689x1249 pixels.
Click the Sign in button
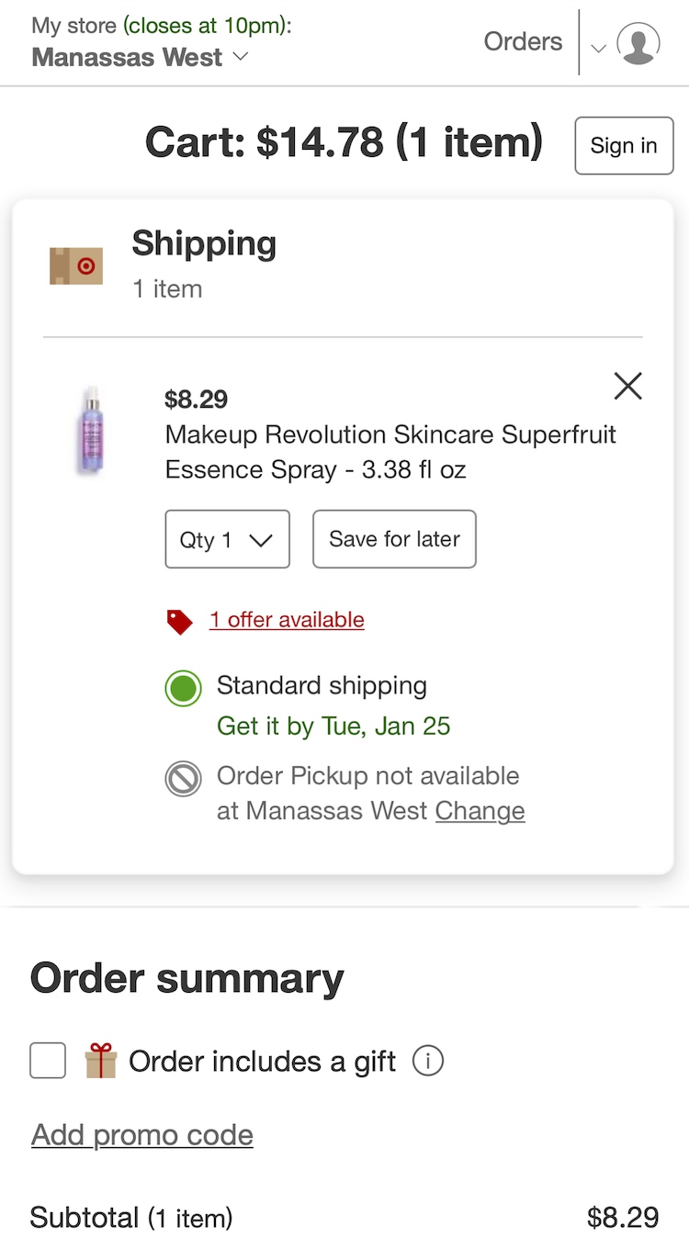(x=624, y=145)
